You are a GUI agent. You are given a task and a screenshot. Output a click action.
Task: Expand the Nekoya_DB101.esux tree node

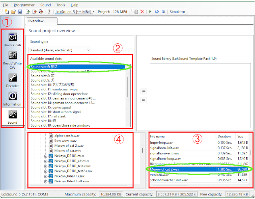[46, 156]
